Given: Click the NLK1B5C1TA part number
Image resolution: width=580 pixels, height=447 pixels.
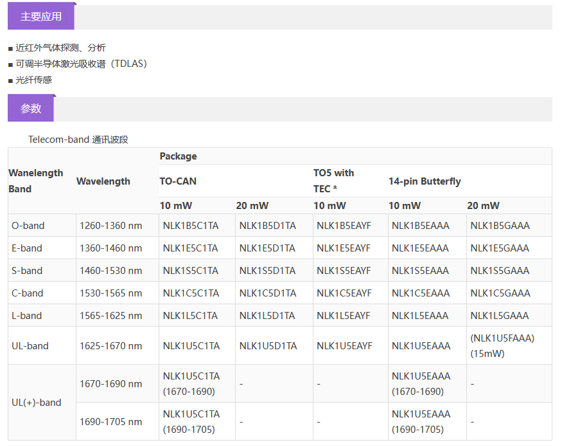Looking at the screenshot, I should tap(191, 226).
